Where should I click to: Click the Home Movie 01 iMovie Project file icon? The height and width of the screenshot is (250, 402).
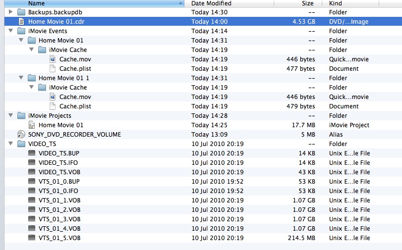32,125
